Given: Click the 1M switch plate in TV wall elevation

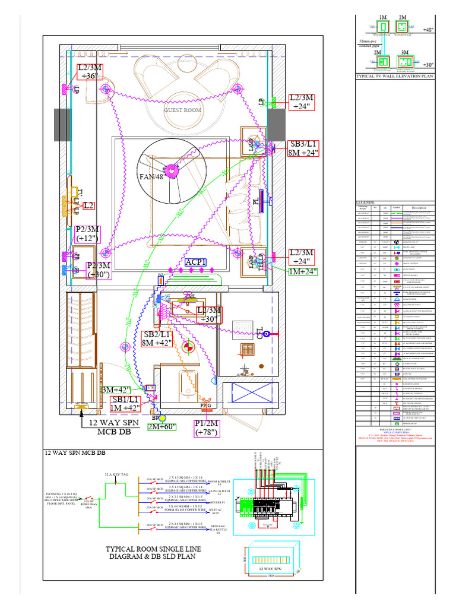Looking at the screenshot, I should (x=384, y=27).
